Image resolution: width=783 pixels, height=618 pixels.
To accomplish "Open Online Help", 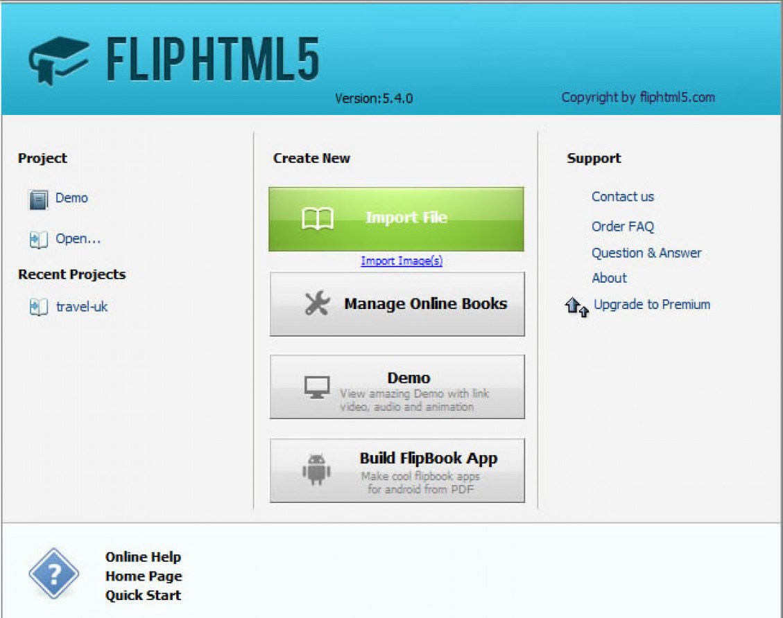I will (x=144, y=556).
